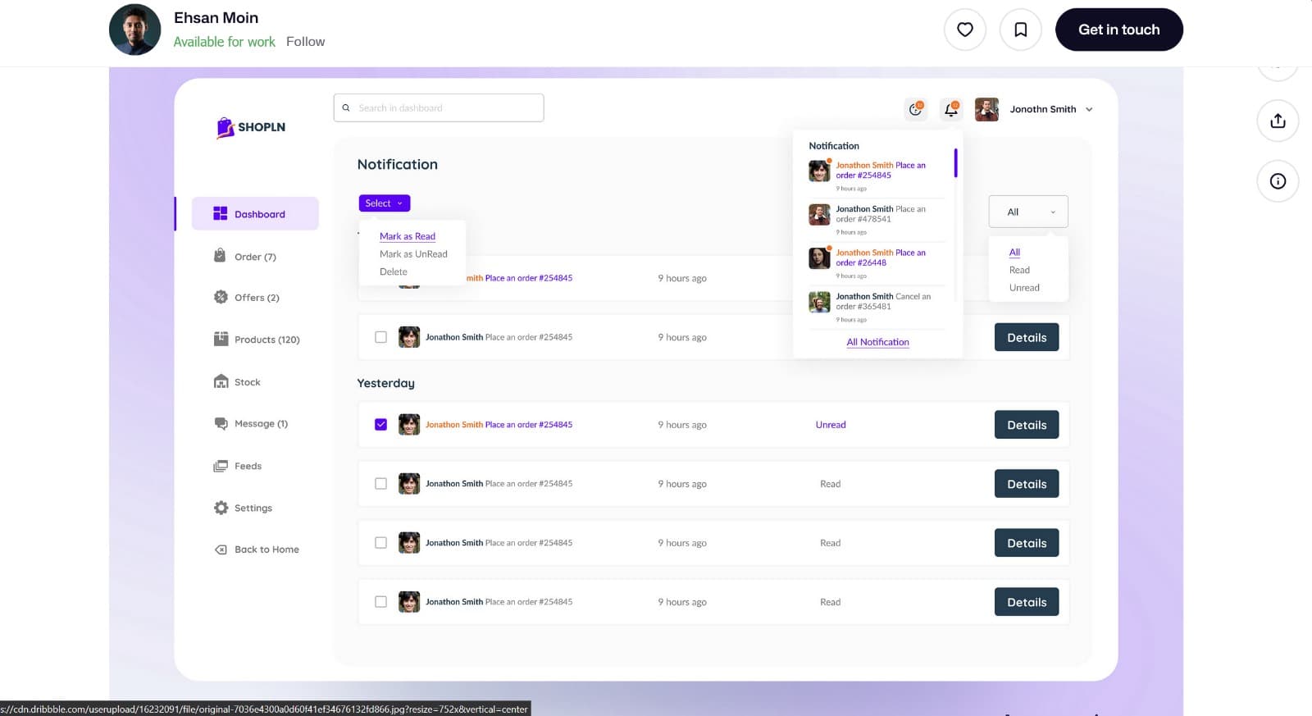Uncheck the checked Unread notification checkbox
1312x716 pixels.
click(380, 424)
